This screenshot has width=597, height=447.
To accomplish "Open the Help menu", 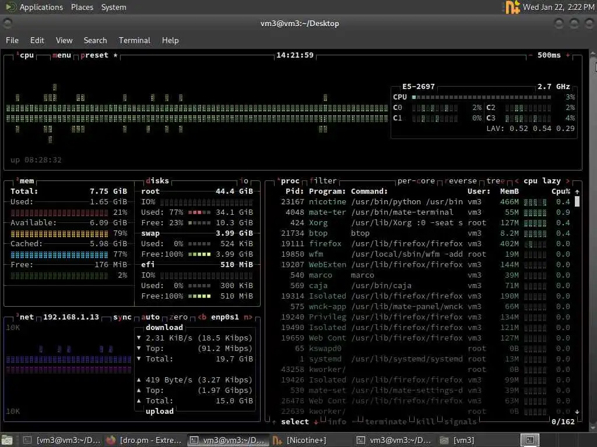I will click(x=170, y=40).
